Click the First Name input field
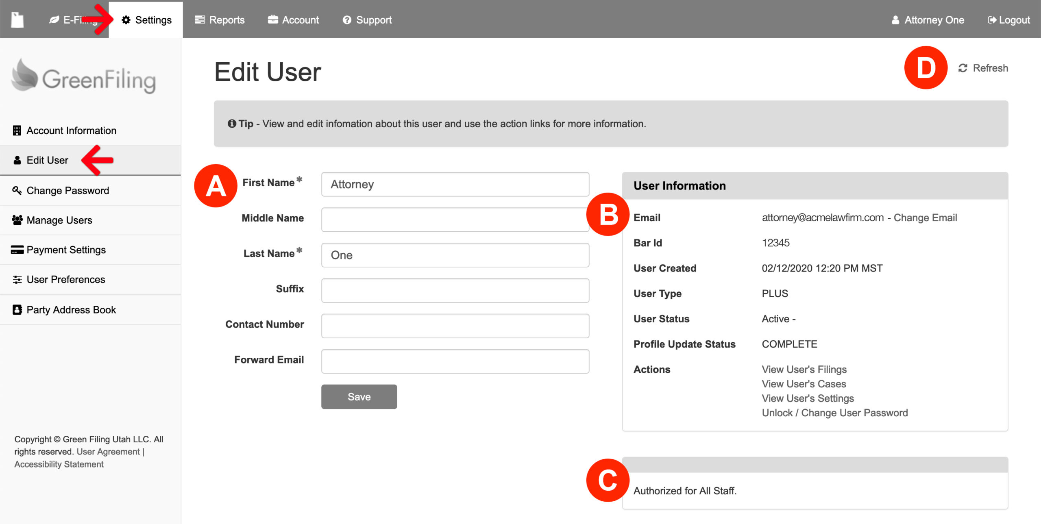 point(455,184)
